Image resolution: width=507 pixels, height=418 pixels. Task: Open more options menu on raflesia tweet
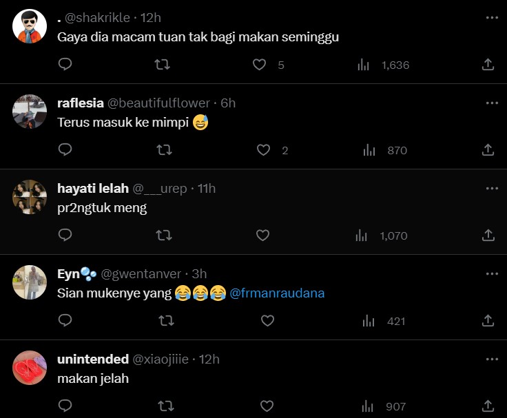[x=491, y=103]
